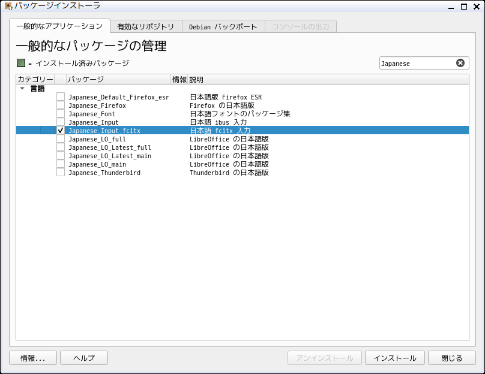Open the 有効なリポジトリ tab
The image size is (485, 374).
[146, 27]
